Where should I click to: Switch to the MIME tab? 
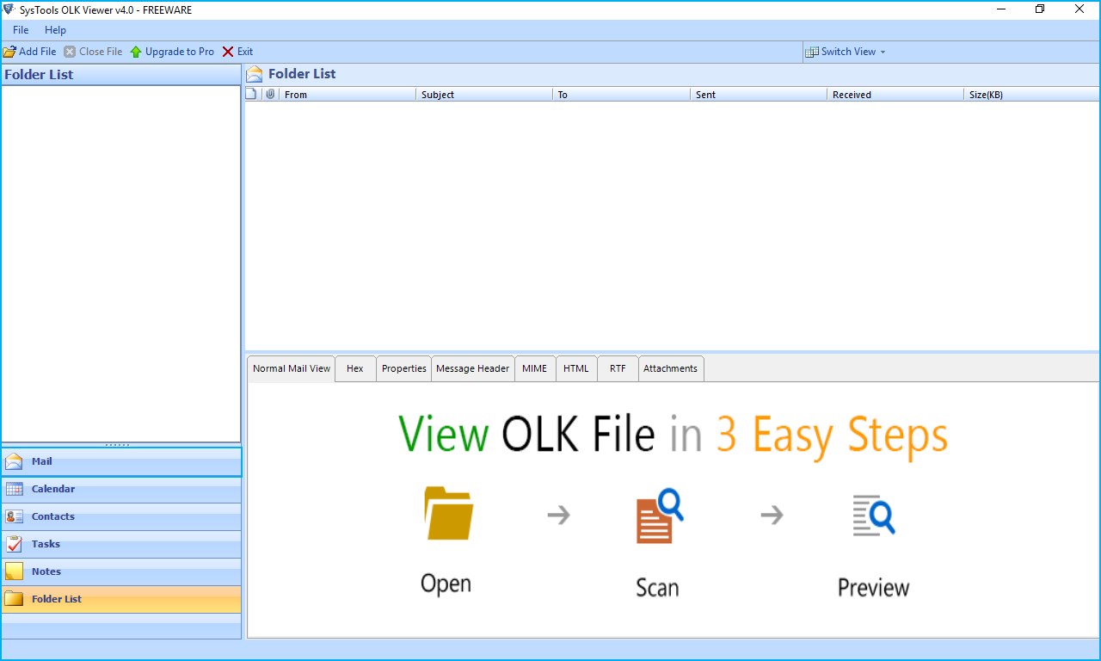[535, 368]
